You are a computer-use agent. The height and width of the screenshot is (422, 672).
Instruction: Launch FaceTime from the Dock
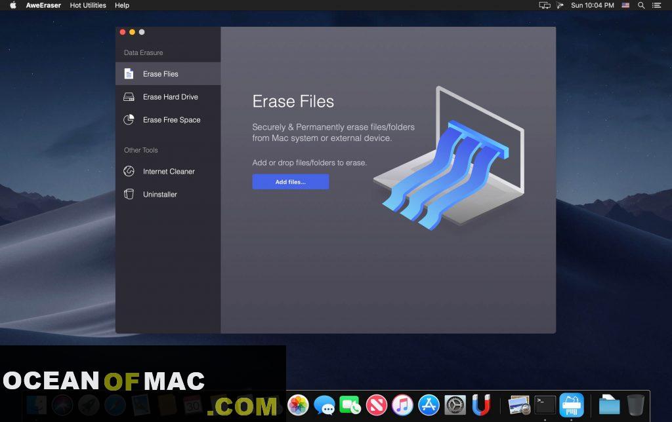(350, 404)
